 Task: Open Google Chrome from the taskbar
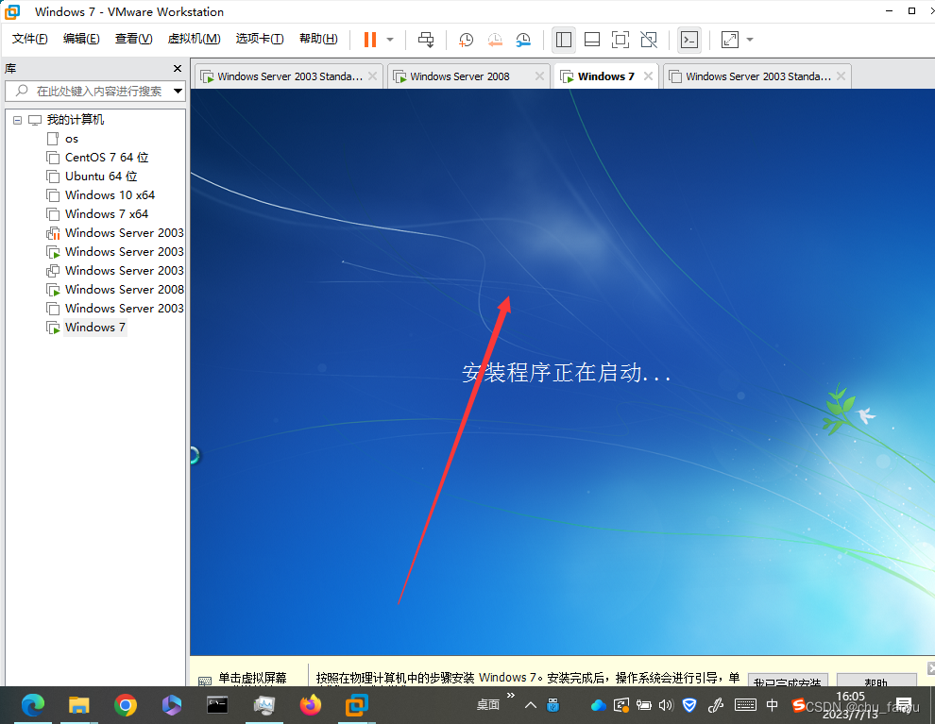coord(126,705)
